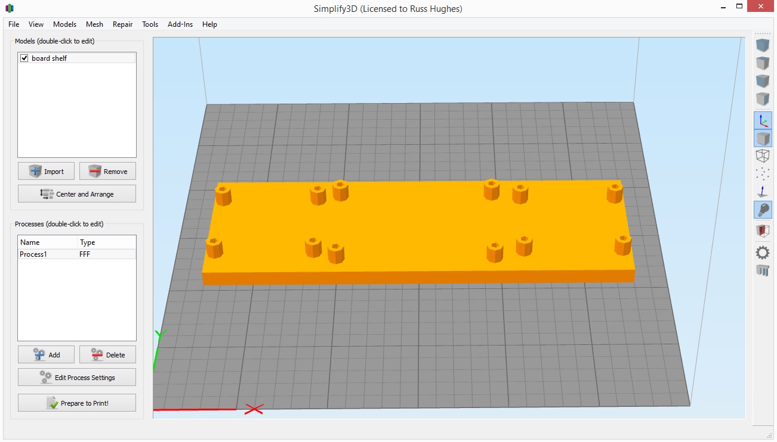Viewport: 777px width, 442px height.
Task: Uncheck the board shelf model checkbox
Action: (x=24, y=58)
